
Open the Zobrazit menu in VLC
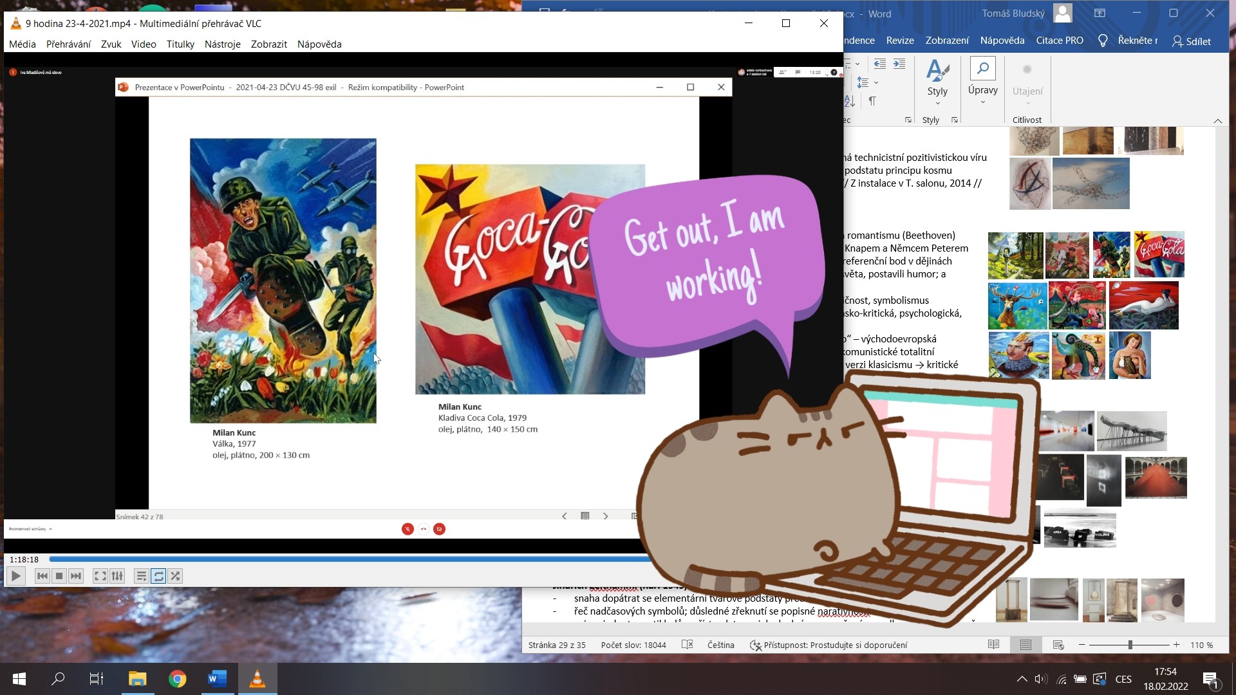269,44
